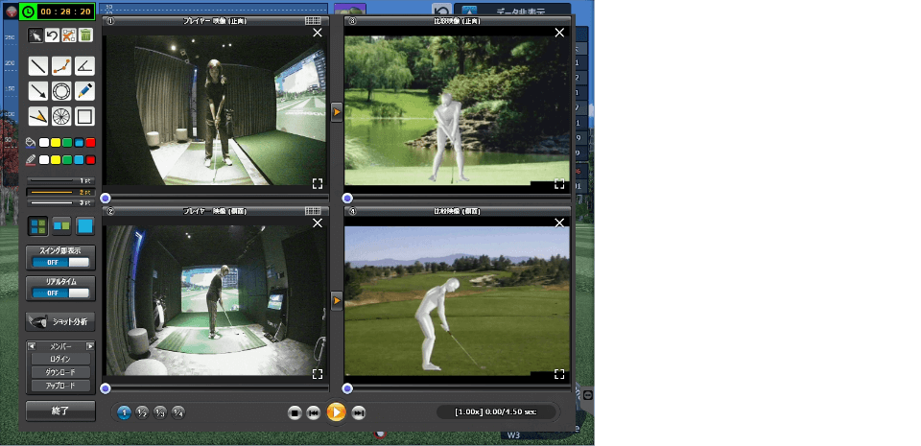921x446 pixels.
Task: Toggle the スイング軌表示 OFF switch
Action: coord(60,262)
